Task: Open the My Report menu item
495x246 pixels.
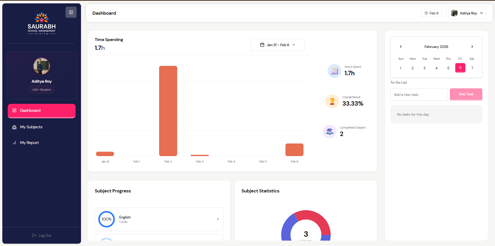Action: pyautogui.click(x=29, y=143)
